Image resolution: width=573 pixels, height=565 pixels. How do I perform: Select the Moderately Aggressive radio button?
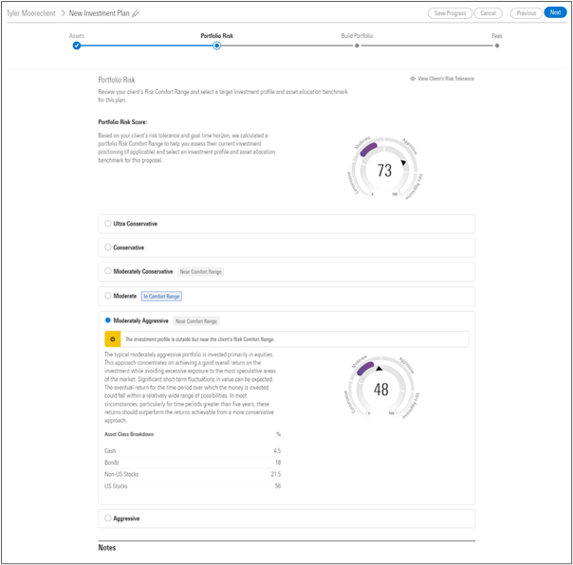(x=108, y=320)
